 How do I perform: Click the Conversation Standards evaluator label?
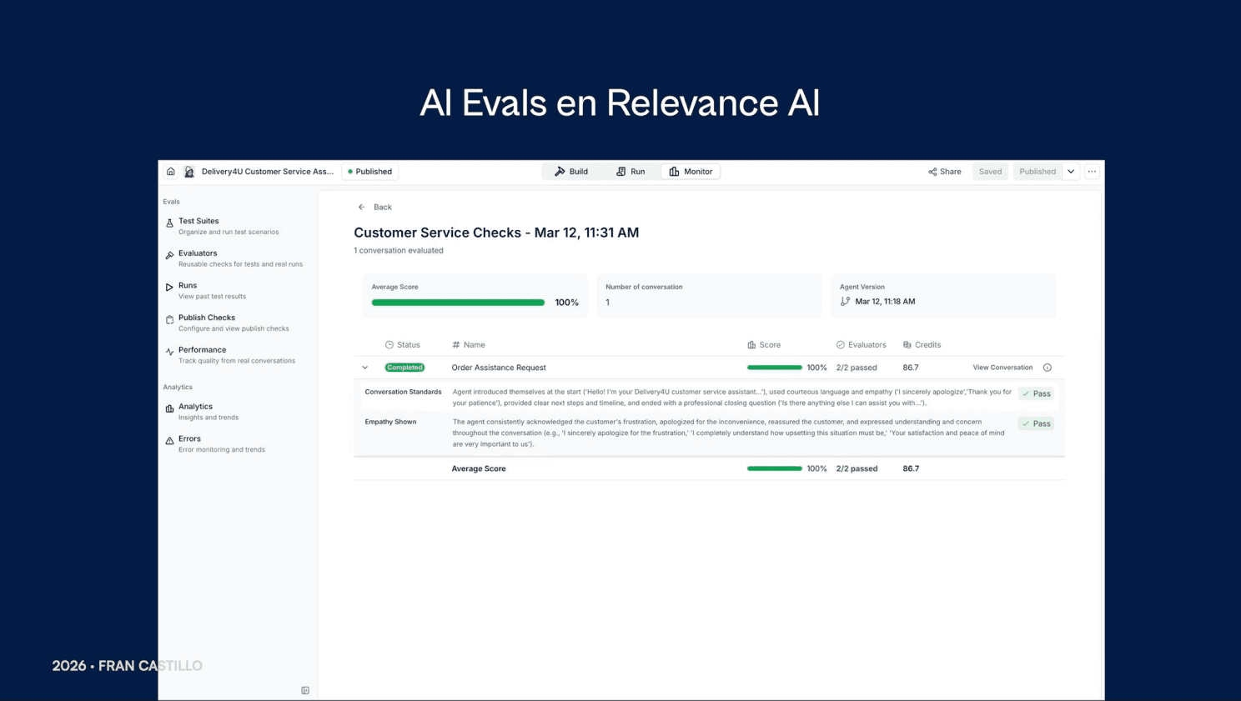point(403,392)
